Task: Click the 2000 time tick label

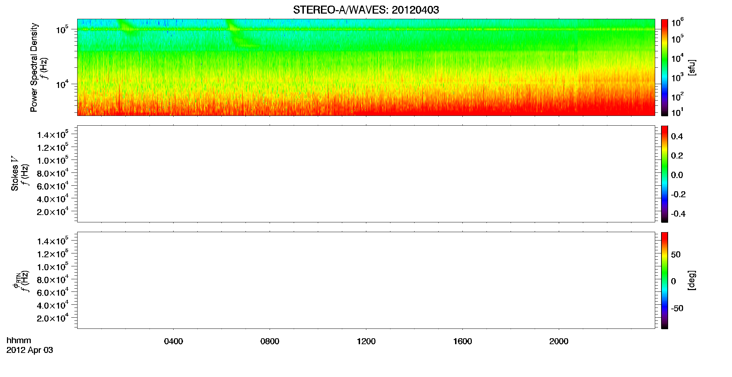Action: (559, 341)
